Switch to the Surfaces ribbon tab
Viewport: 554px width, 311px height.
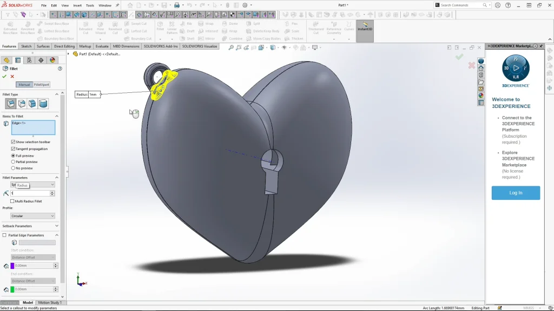43,46
